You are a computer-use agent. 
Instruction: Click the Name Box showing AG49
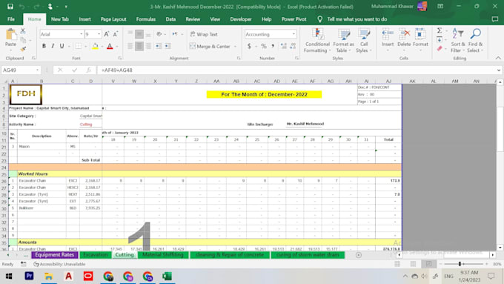point(18,70)
